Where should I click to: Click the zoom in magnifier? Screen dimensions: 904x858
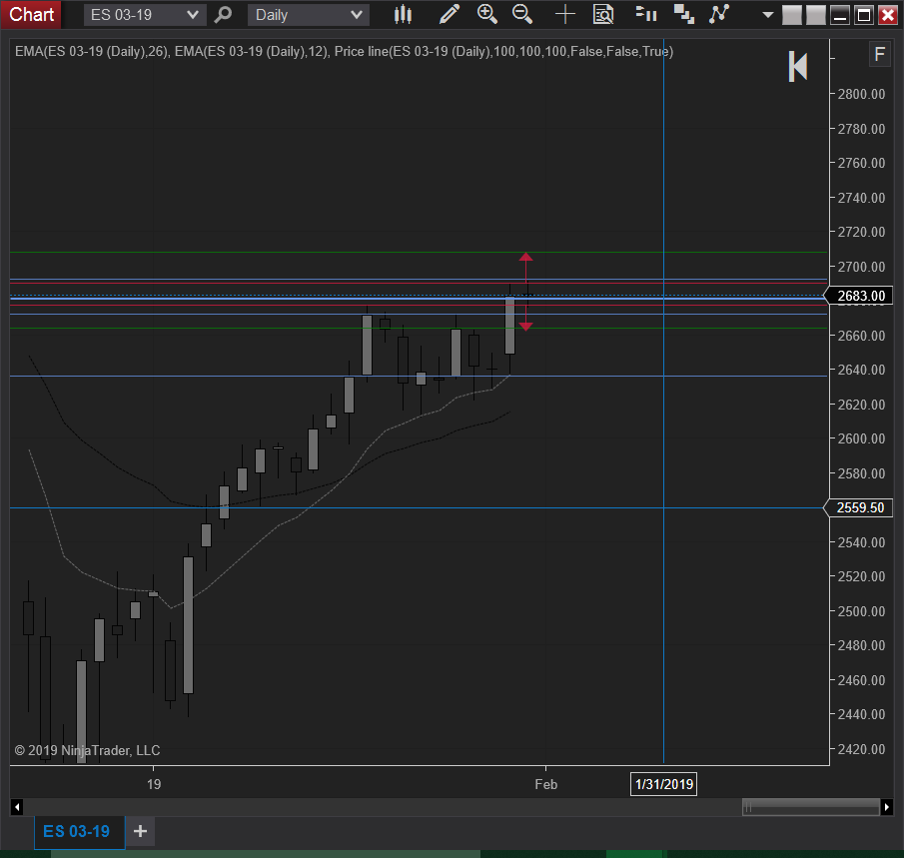[x=487, y=14]
